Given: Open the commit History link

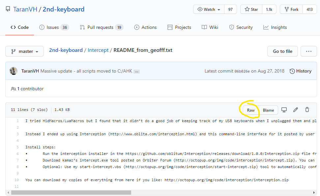Looking at the screenshot, I should point(300,71).
